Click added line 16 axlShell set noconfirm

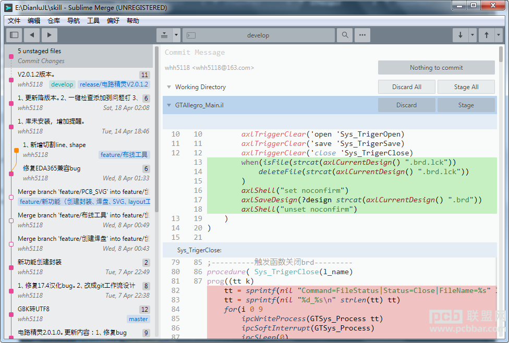pyautogui.click(x=352, y=190)
